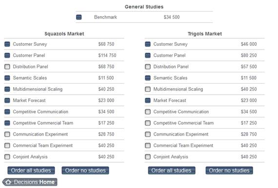Click Trigols Order all studies button
The width and height of the screenshot is (278, 188).
172,171
